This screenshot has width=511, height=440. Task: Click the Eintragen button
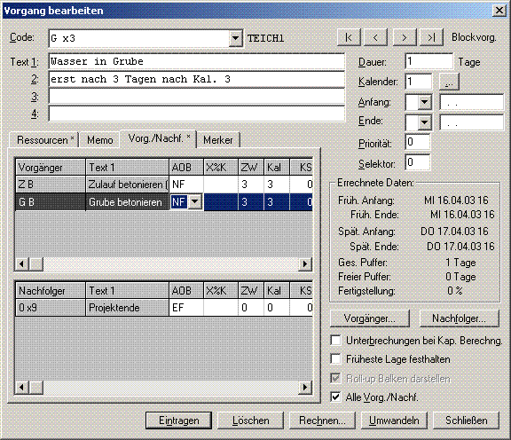(178, 420)
